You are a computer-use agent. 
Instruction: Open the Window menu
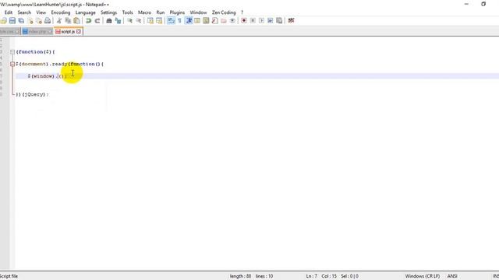198,12
